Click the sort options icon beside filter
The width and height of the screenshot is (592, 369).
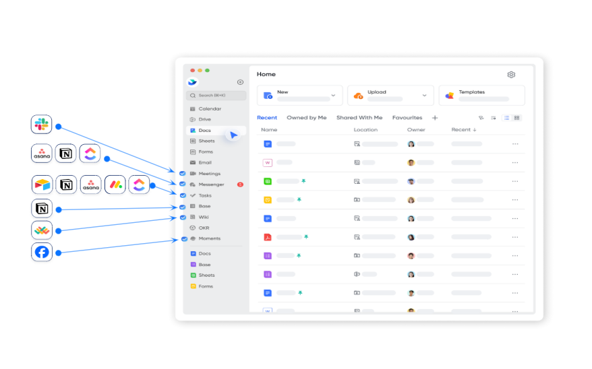pos(494,118)
